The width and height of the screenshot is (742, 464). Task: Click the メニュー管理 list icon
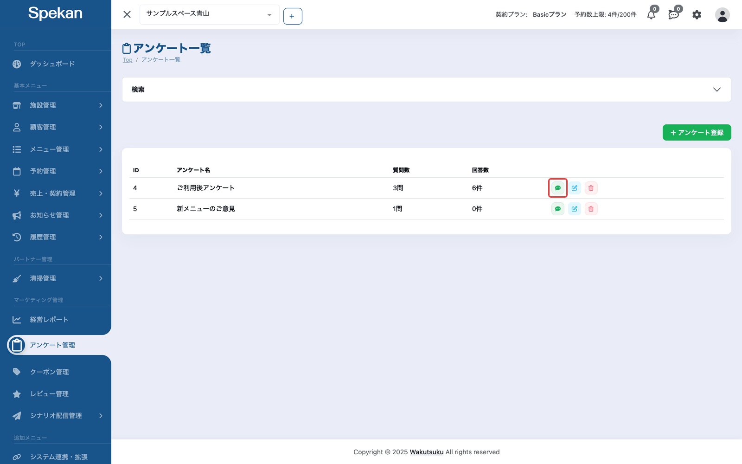pos(17,149)
